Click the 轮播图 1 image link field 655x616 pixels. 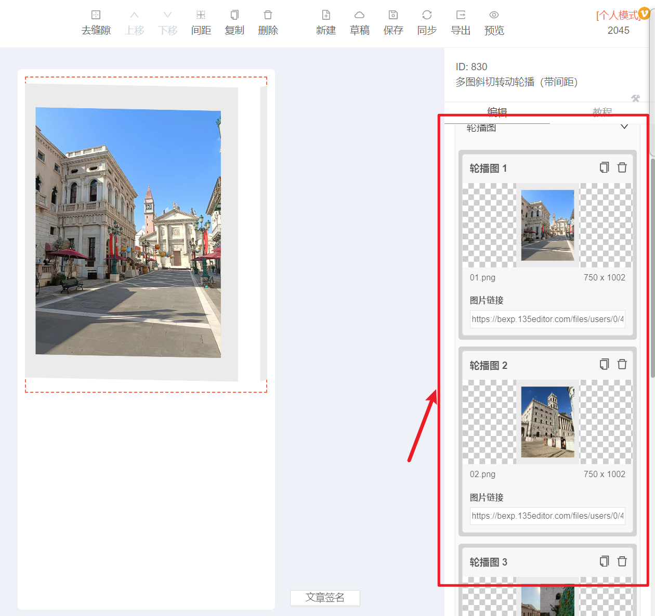click(x=547, y=319)
